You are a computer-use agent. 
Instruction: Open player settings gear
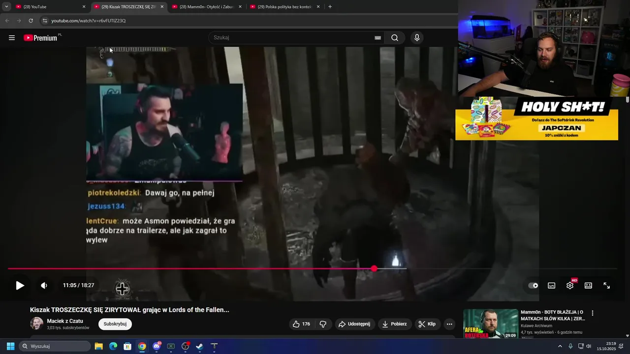coord(570,285)
